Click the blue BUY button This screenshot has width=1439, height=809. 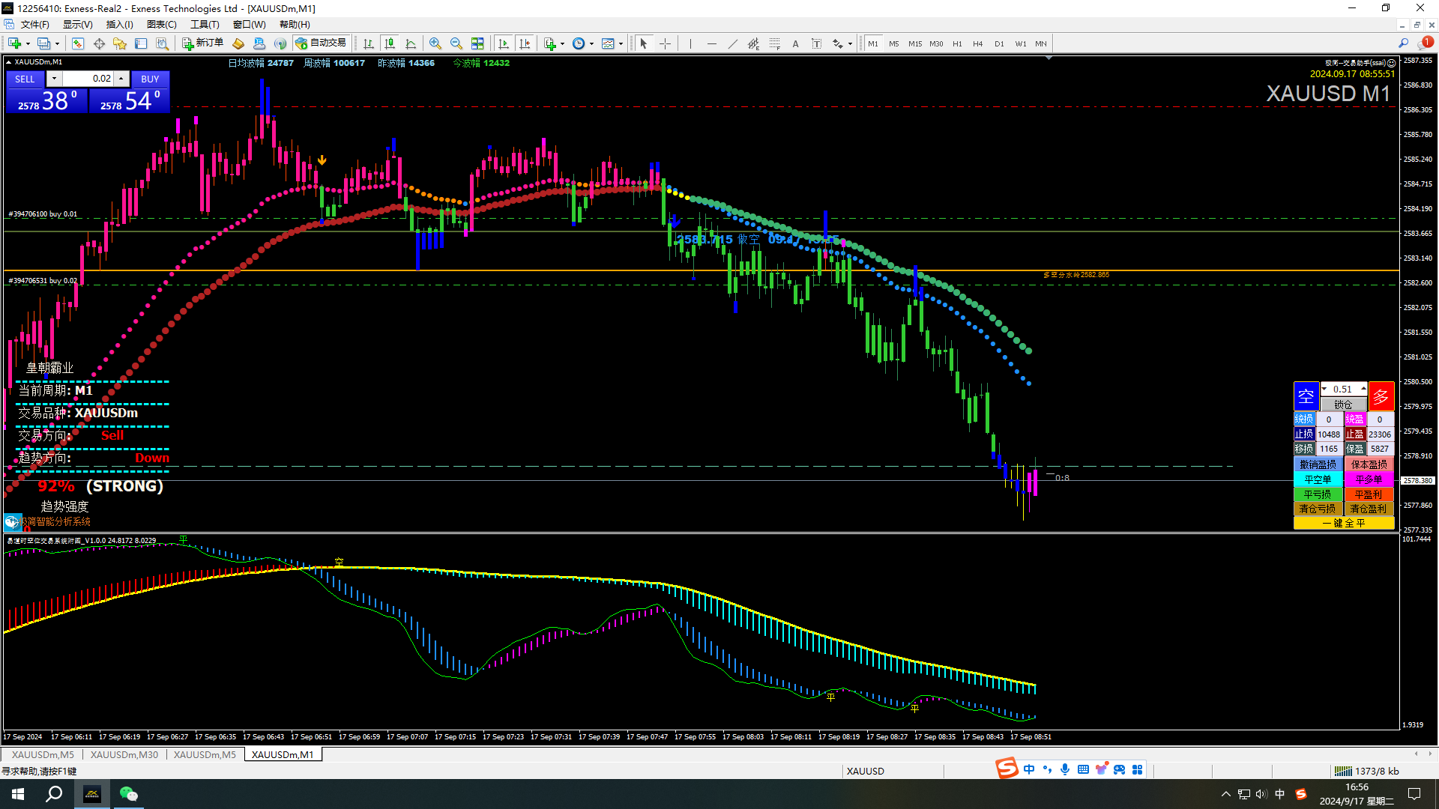click(150, 79)
